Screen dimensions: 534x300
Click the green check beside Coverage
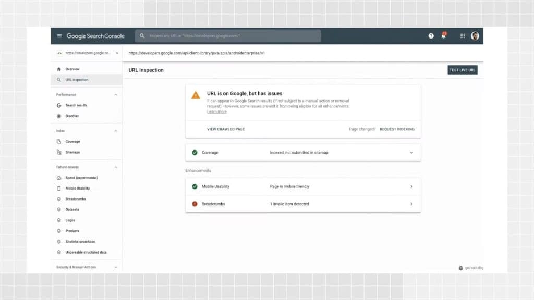coord(195,153)
